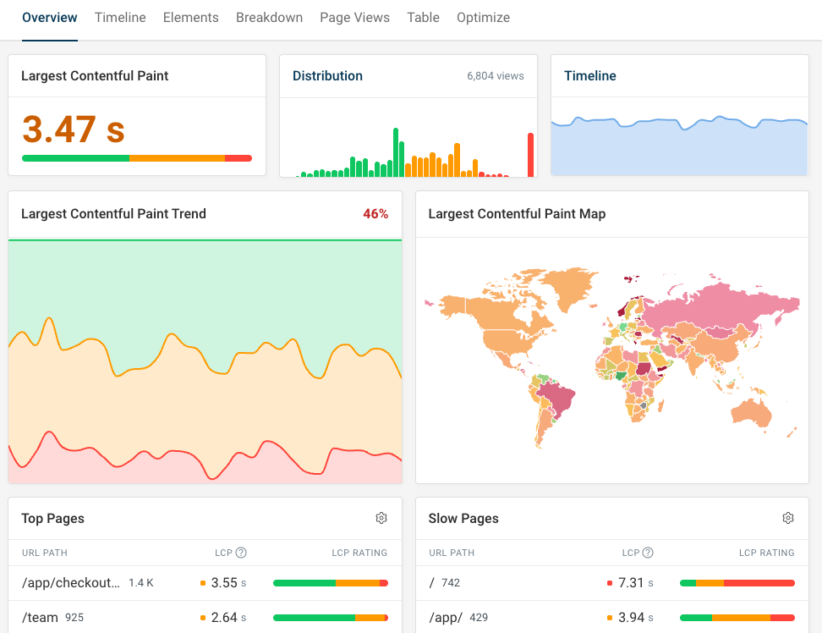Open the Elements tab

(x=190, y=17)
